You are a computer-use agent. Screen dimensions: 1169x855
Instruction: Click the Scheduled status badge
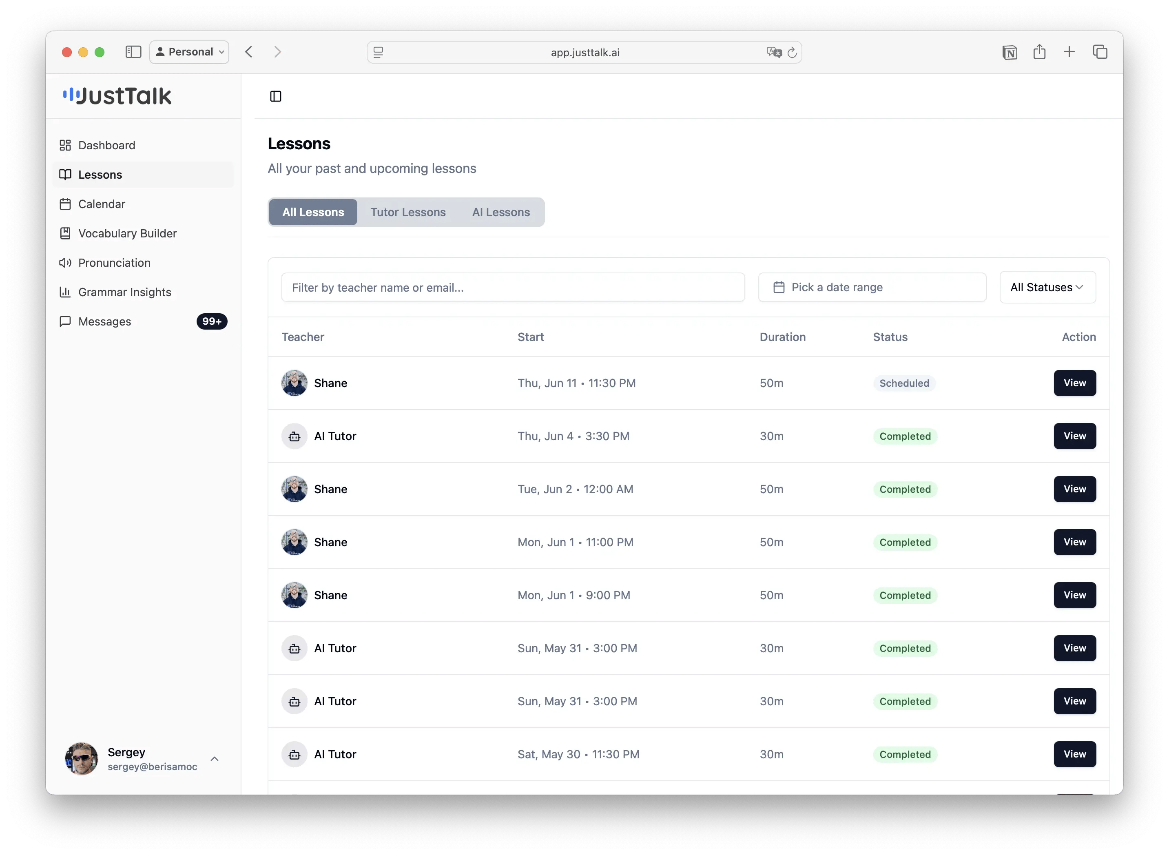coord(904,383)
